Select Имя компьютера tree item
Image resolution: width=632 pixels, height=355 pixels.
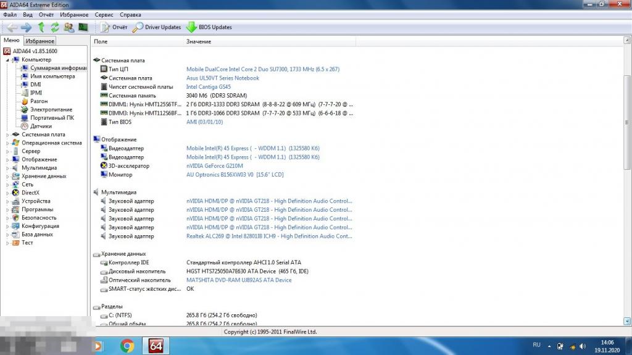[x=52, y=76]
